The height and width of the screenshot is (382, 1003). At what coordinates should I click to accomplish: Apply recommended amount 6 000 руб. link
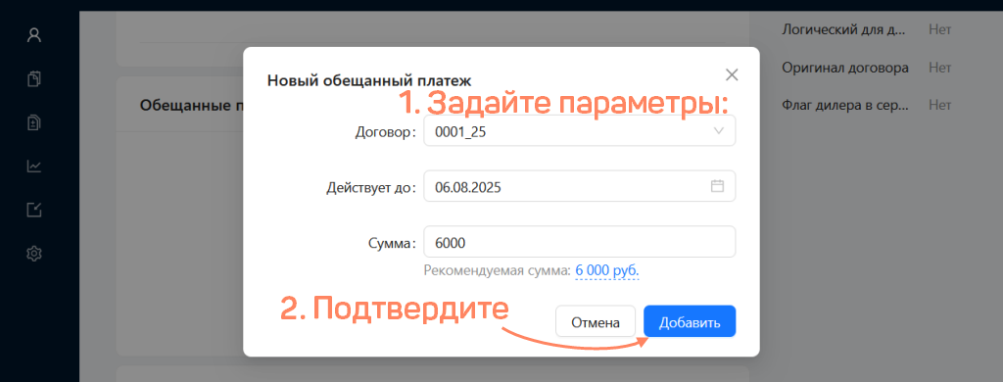(607, 270)
